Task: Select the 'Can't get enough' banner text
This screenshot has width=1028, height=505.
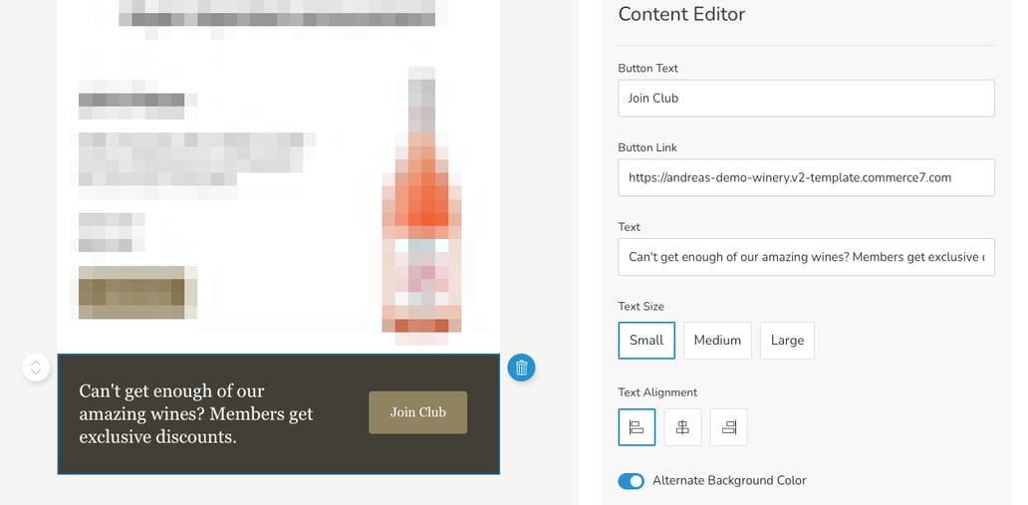Action: point(196,413)
